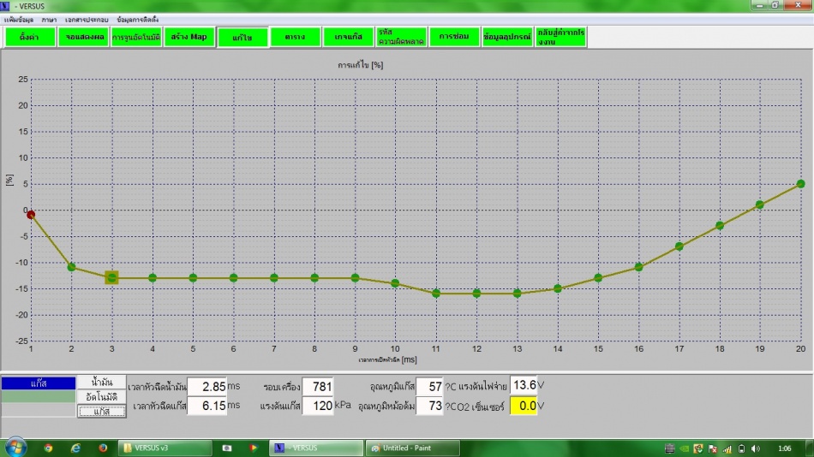The image size is (814, 457).
Task: Open the on-screen keyboard tray icon
Action: pos(670,448)
